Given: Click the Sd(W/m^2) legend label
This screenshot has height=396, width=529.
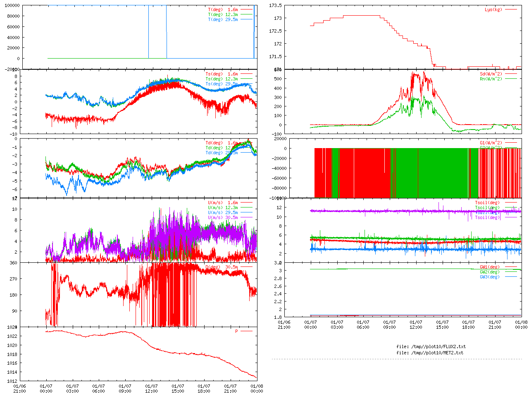Looking at the screenshot, I should (491, 74).
